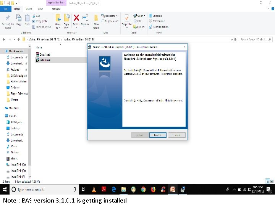Viewport: 275px width, 206px height.
Task: Click the Paste icon in the ribbon
Action: (27, 18)
